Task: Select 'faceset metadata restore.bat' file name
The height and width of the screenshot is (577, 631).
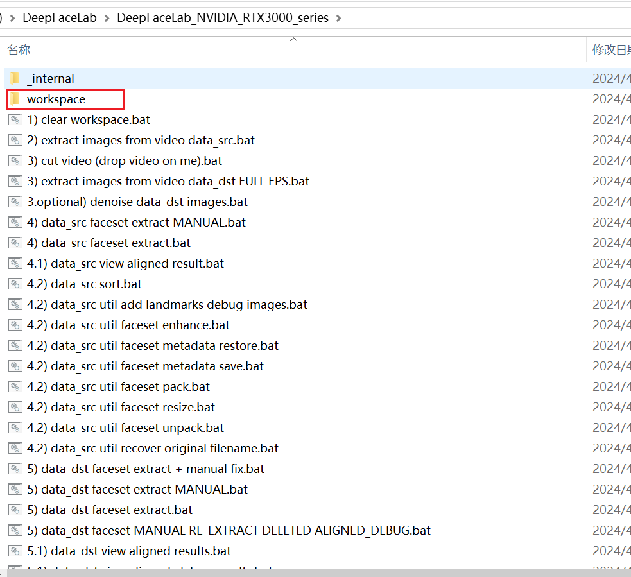Action: (x=153, y=345)
